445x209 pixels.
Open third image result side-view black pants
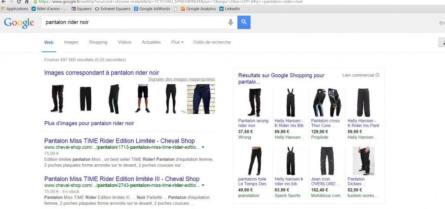click(114, 99)
